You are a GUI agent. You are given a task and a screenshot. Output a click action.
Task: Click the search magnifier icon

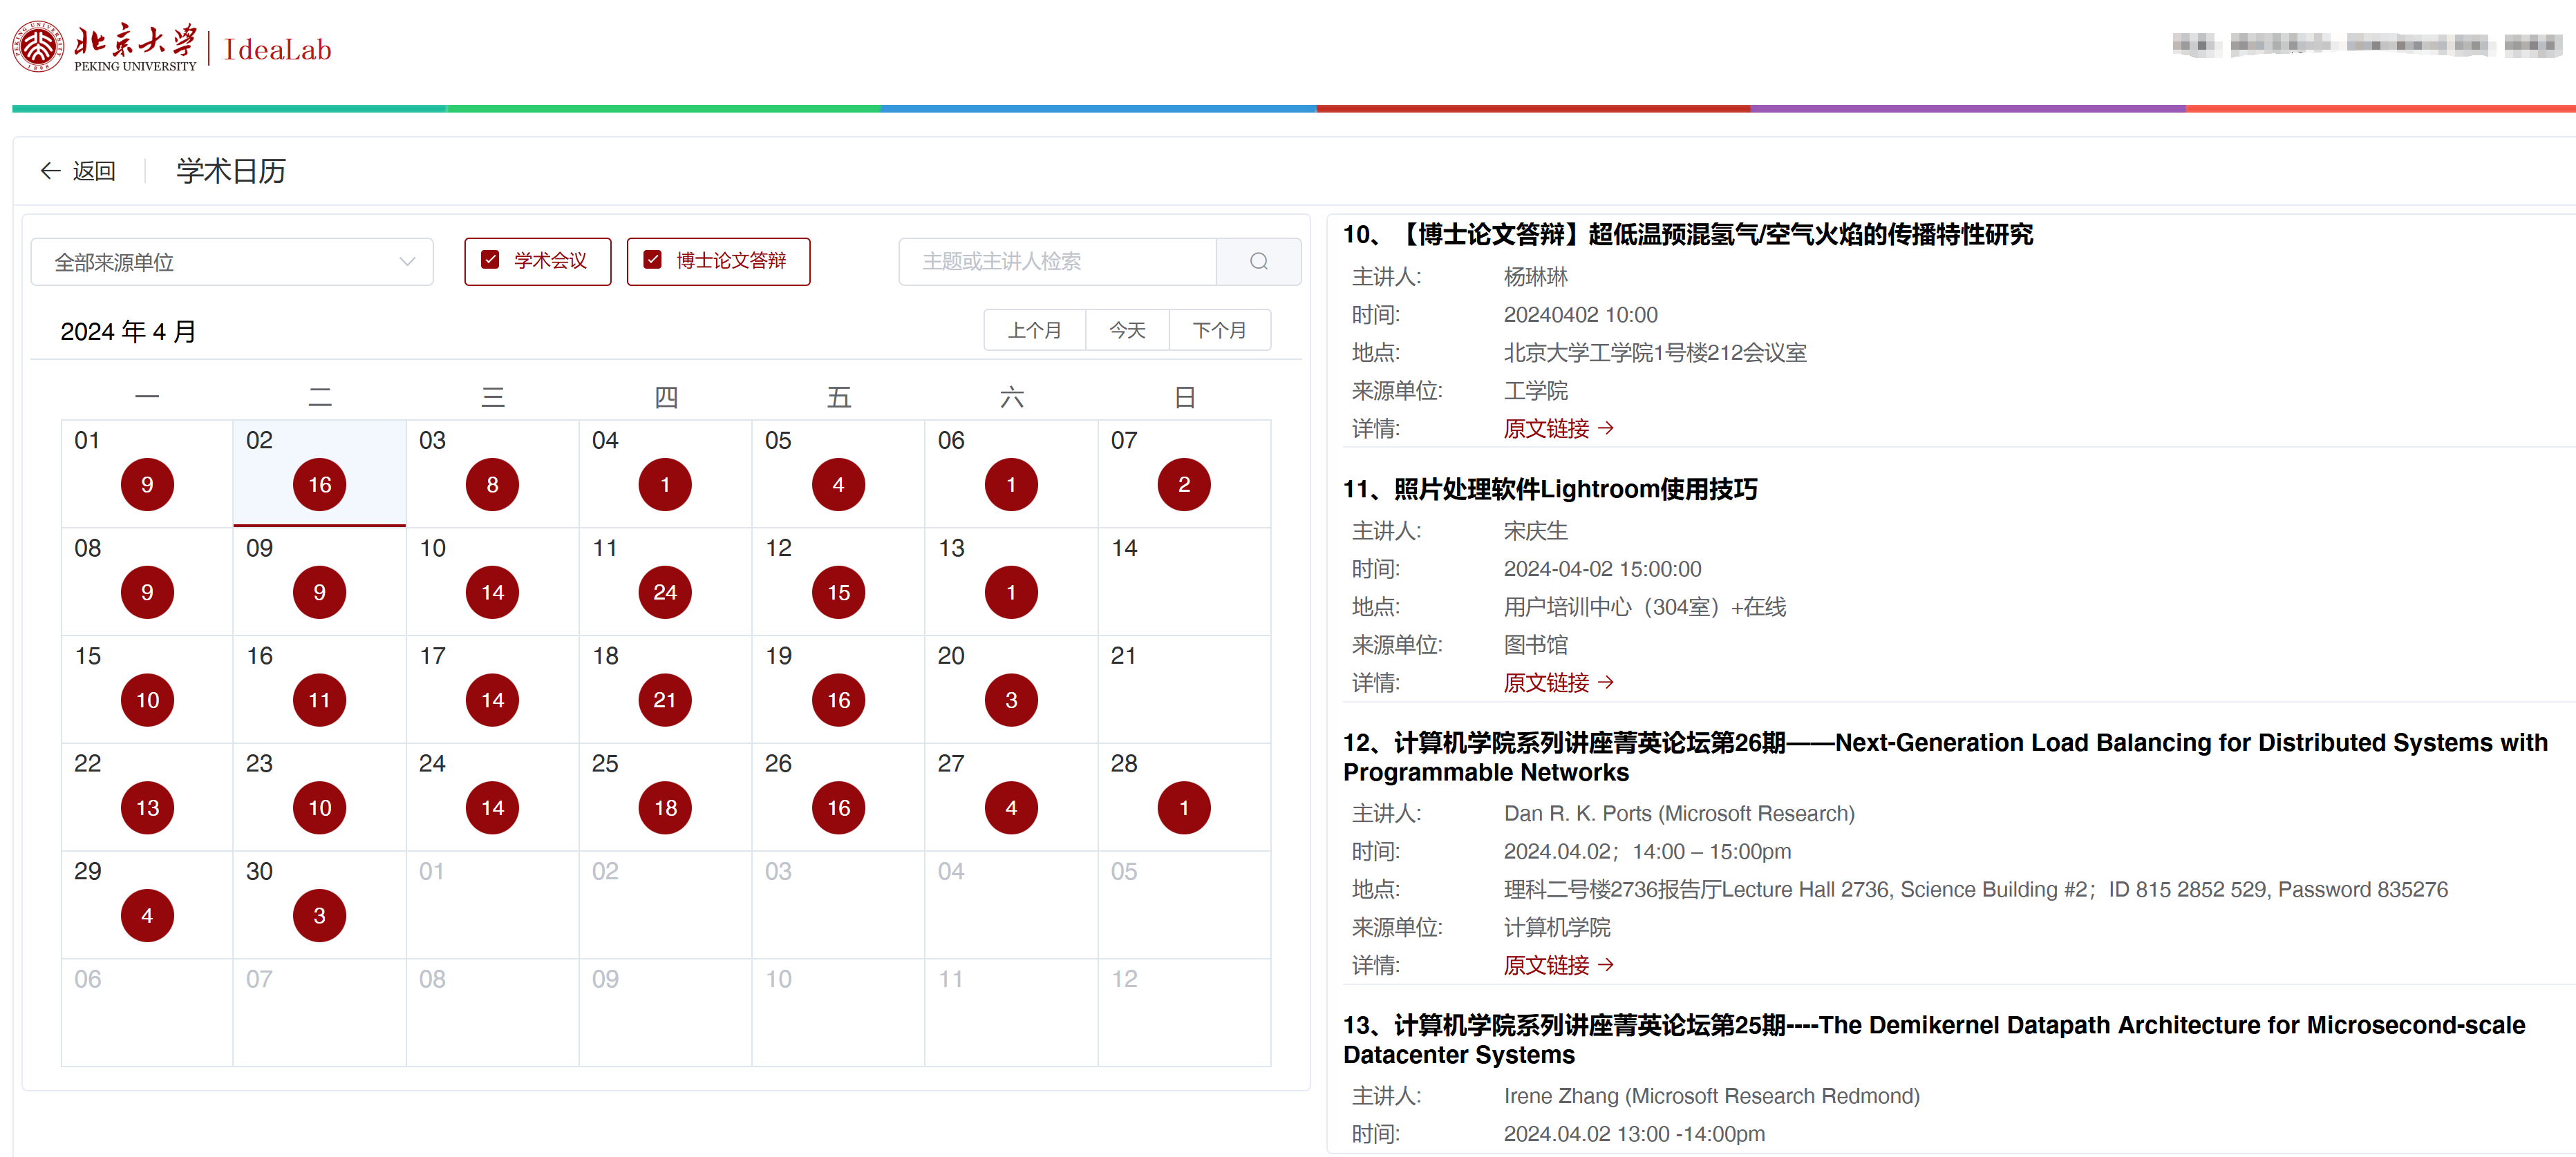point(1258,262)
